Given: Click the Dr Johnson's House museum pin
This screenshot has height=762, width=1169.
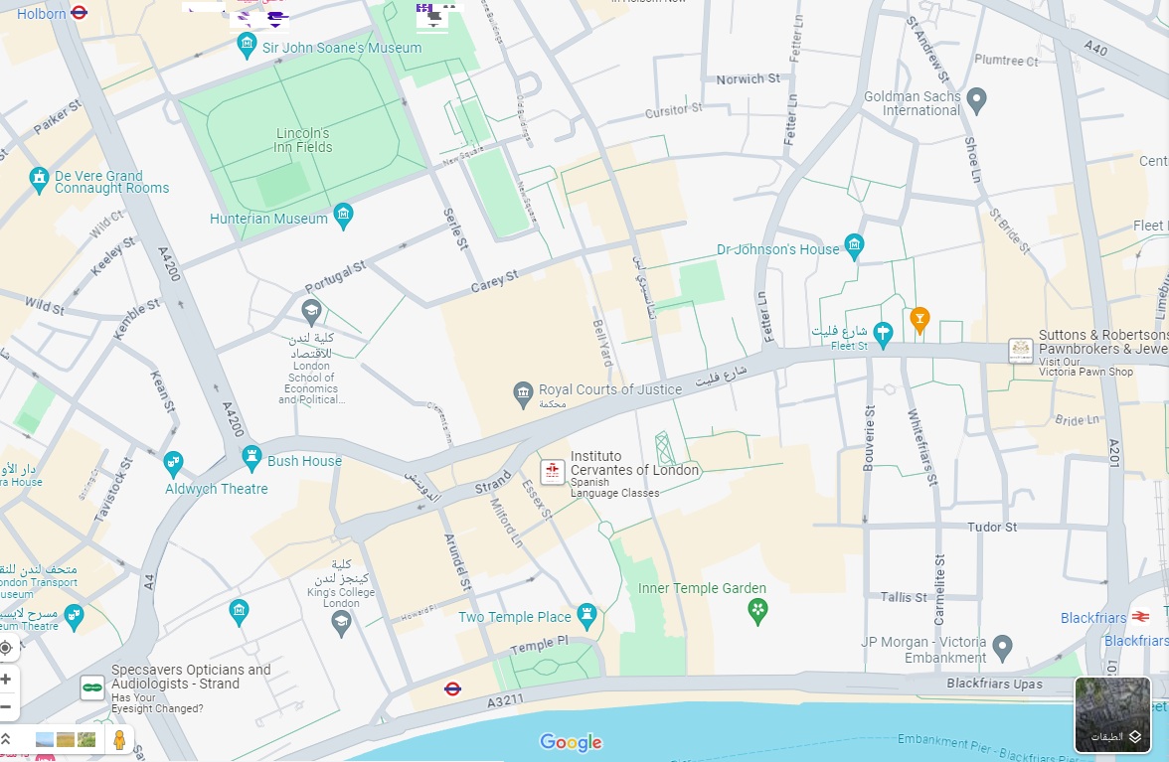Looking at the screenshot, I should point(854,246).
